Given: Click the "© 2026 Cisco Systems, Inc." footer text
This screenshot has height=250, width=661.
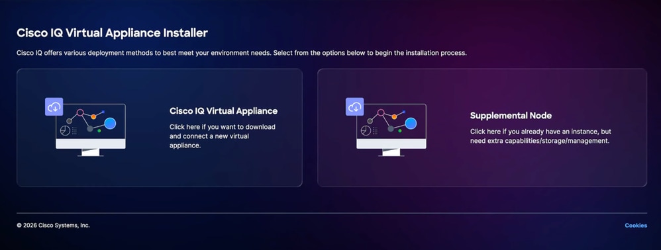Looking at the screenshot, I should tap(53, 226).
